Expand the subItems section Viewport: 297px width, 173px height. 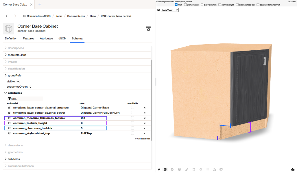point(5,159)
